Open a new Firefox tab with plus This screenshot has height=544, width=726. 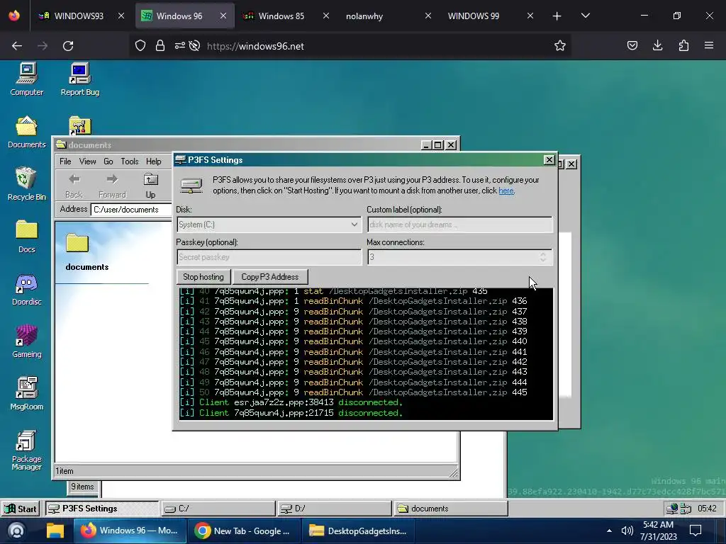557,16
